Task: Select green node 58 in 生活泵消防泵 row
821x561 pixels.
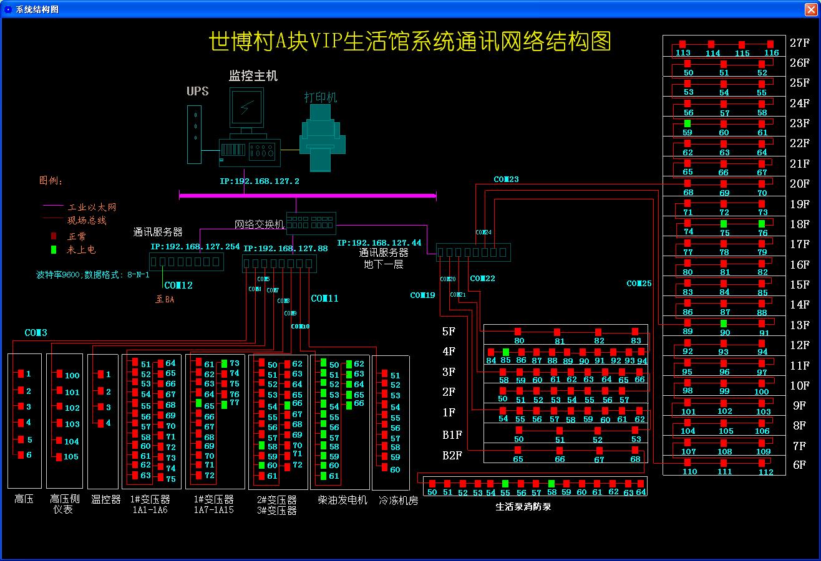Action: [x=551, y=484]
